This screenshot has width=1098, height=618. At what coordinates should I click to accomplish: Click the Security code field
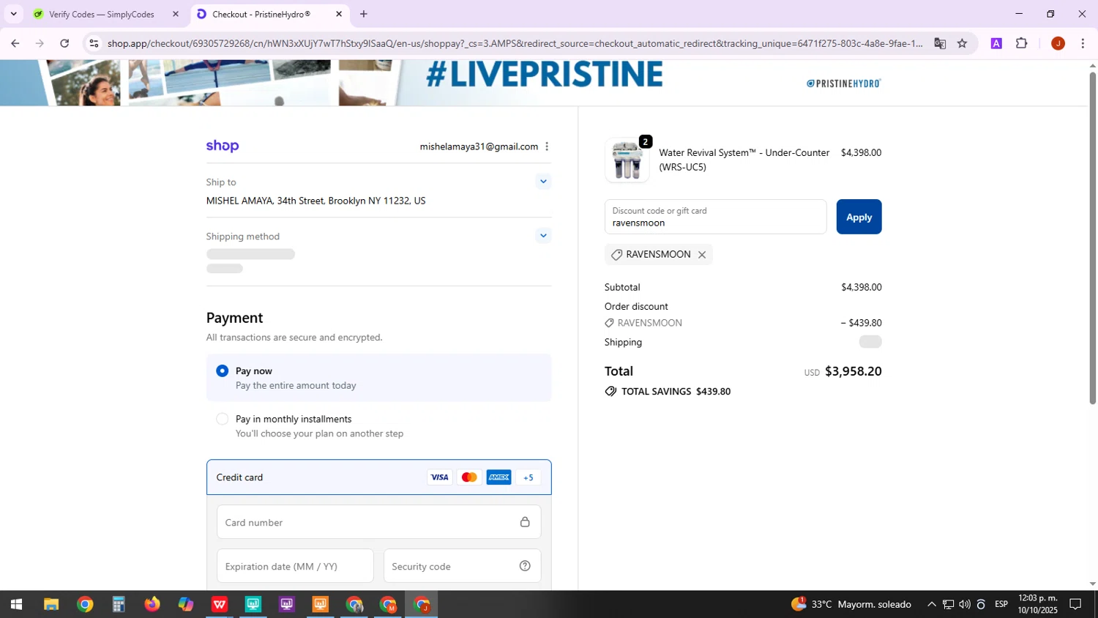click(462, 566)
